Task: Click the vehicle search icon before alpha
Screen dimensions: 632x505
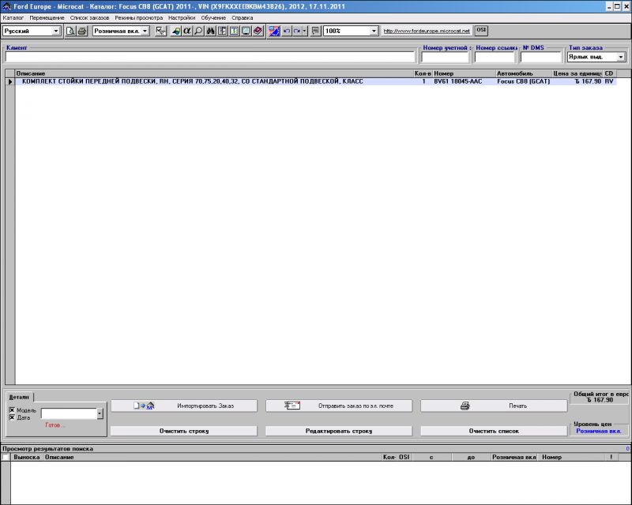Action: 175,31
